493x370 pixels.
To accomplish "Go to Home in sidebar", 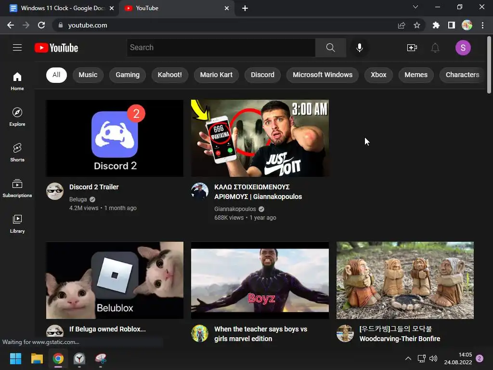I will tap(17, 81).
